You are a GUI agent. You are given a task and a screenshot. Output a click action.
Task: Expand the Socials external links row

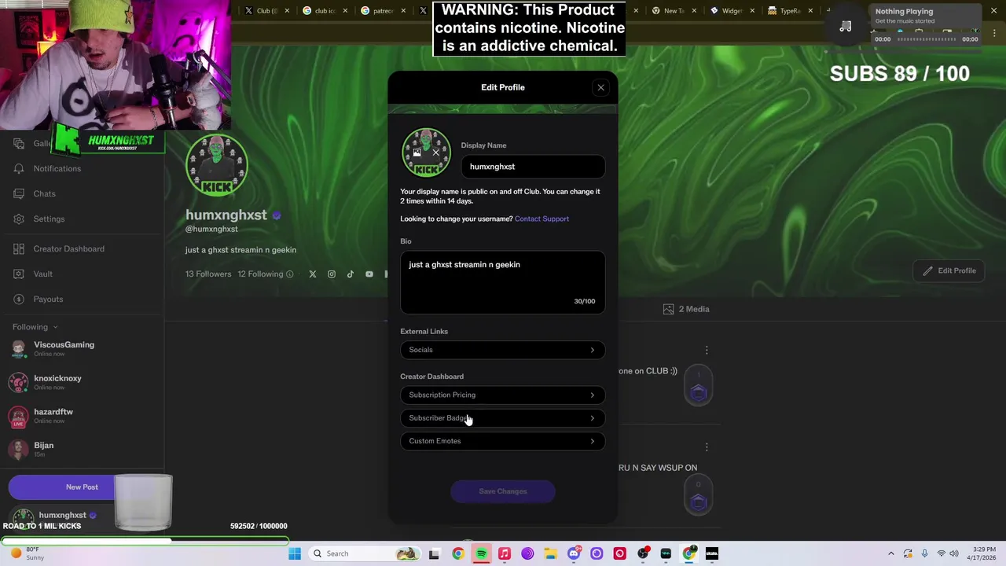tap(503, 350)
